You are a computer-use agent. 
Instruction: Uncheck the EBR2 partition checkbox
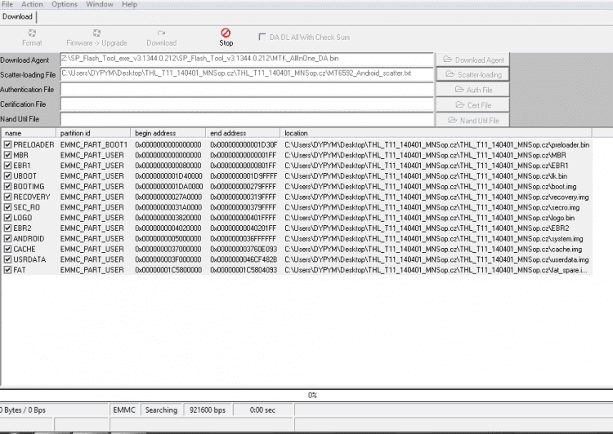tap(7, 228)
